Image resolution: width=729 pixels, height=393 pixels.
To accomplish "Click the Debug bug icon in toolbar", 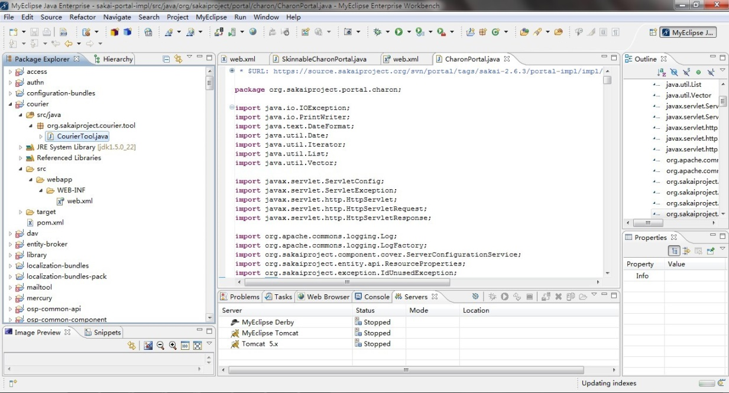I will (x=377, y=32).
